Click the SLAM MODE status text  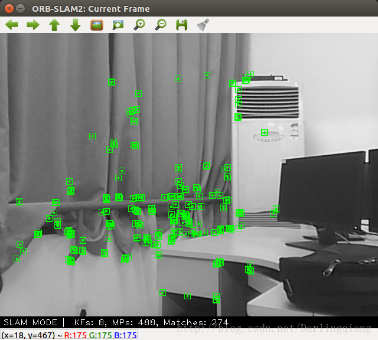pos(30,322)
